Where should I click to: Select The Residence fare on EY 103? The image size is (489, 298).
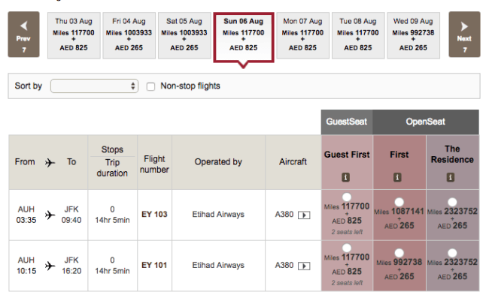coord(452,202)
